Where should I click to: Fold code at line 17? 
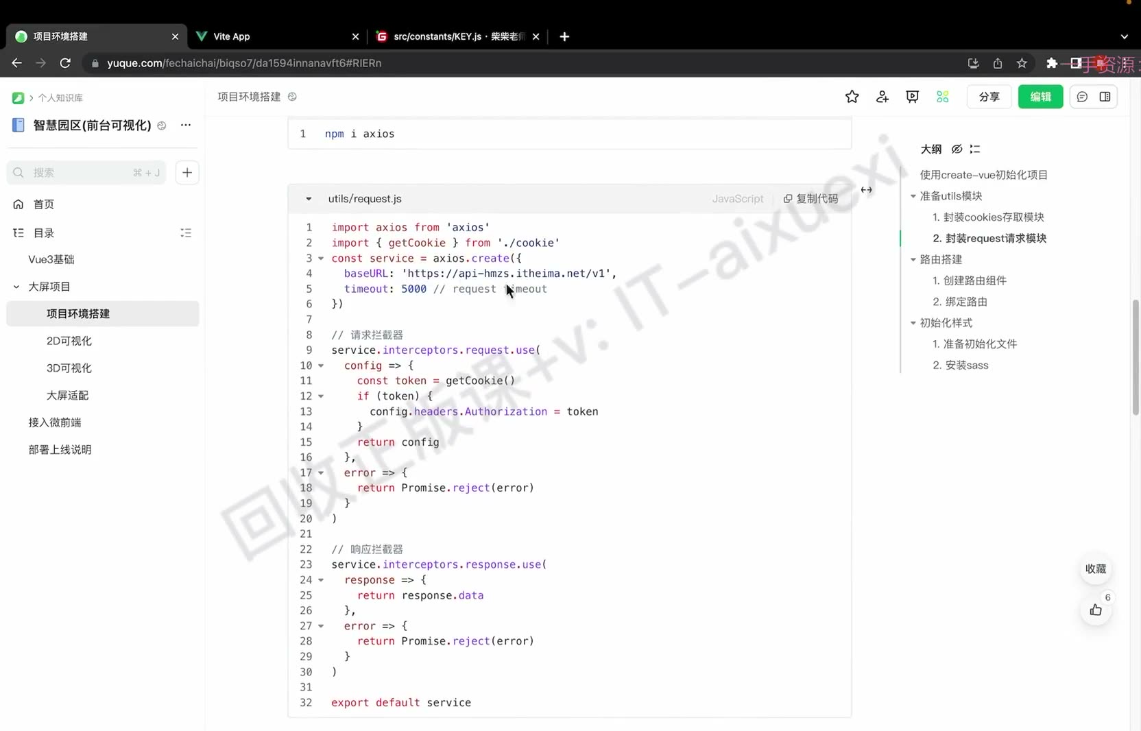[x=321, y=472]
